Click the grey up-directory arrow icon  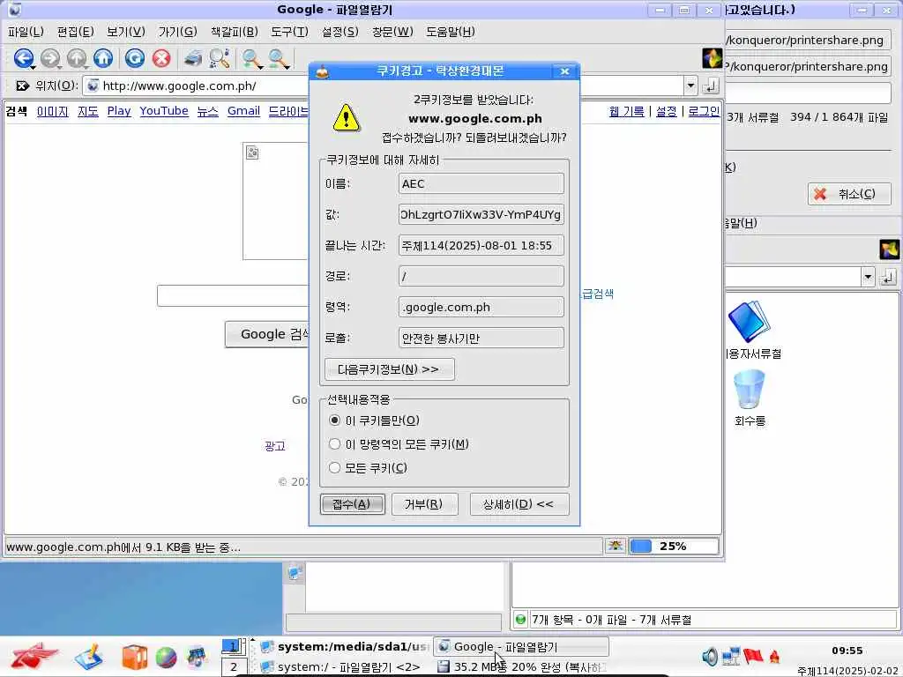[77, 58]
